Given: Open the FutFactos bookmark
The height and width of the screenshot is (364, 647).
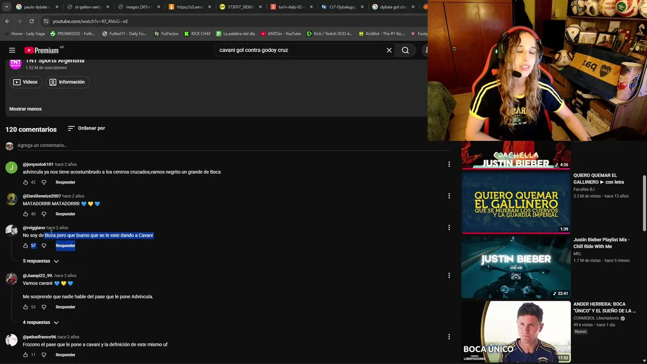Looking at the screenshot, I should pos(166,34).
